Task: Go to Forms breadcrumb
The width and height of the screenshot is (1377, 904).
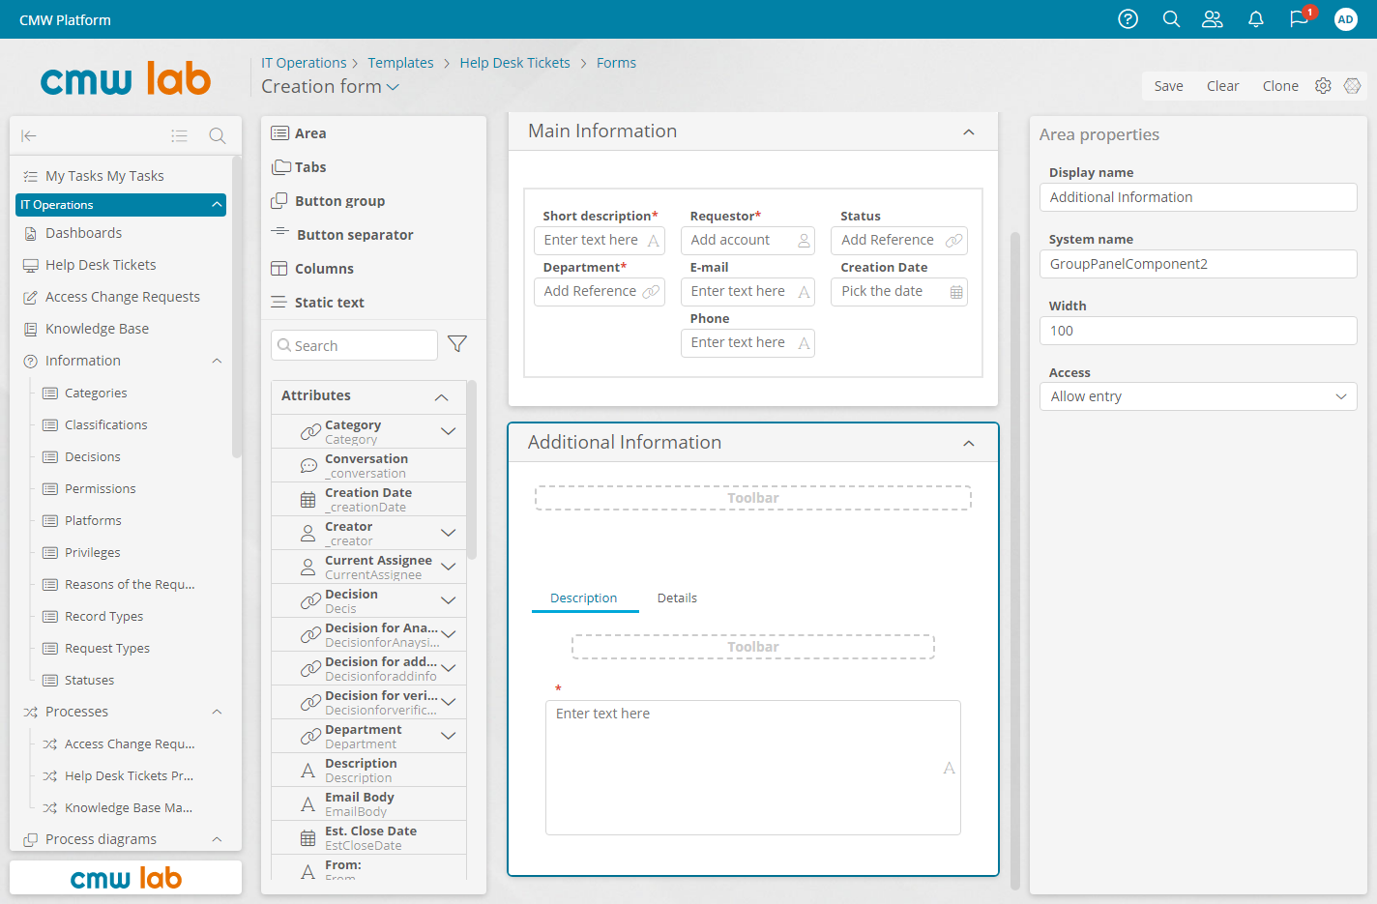Action: pos(616,63)
